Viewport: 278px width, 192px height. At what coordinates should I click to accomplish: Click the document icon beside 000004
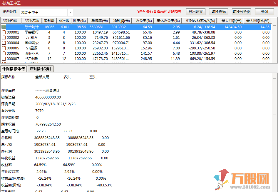[x=4, y=43]
